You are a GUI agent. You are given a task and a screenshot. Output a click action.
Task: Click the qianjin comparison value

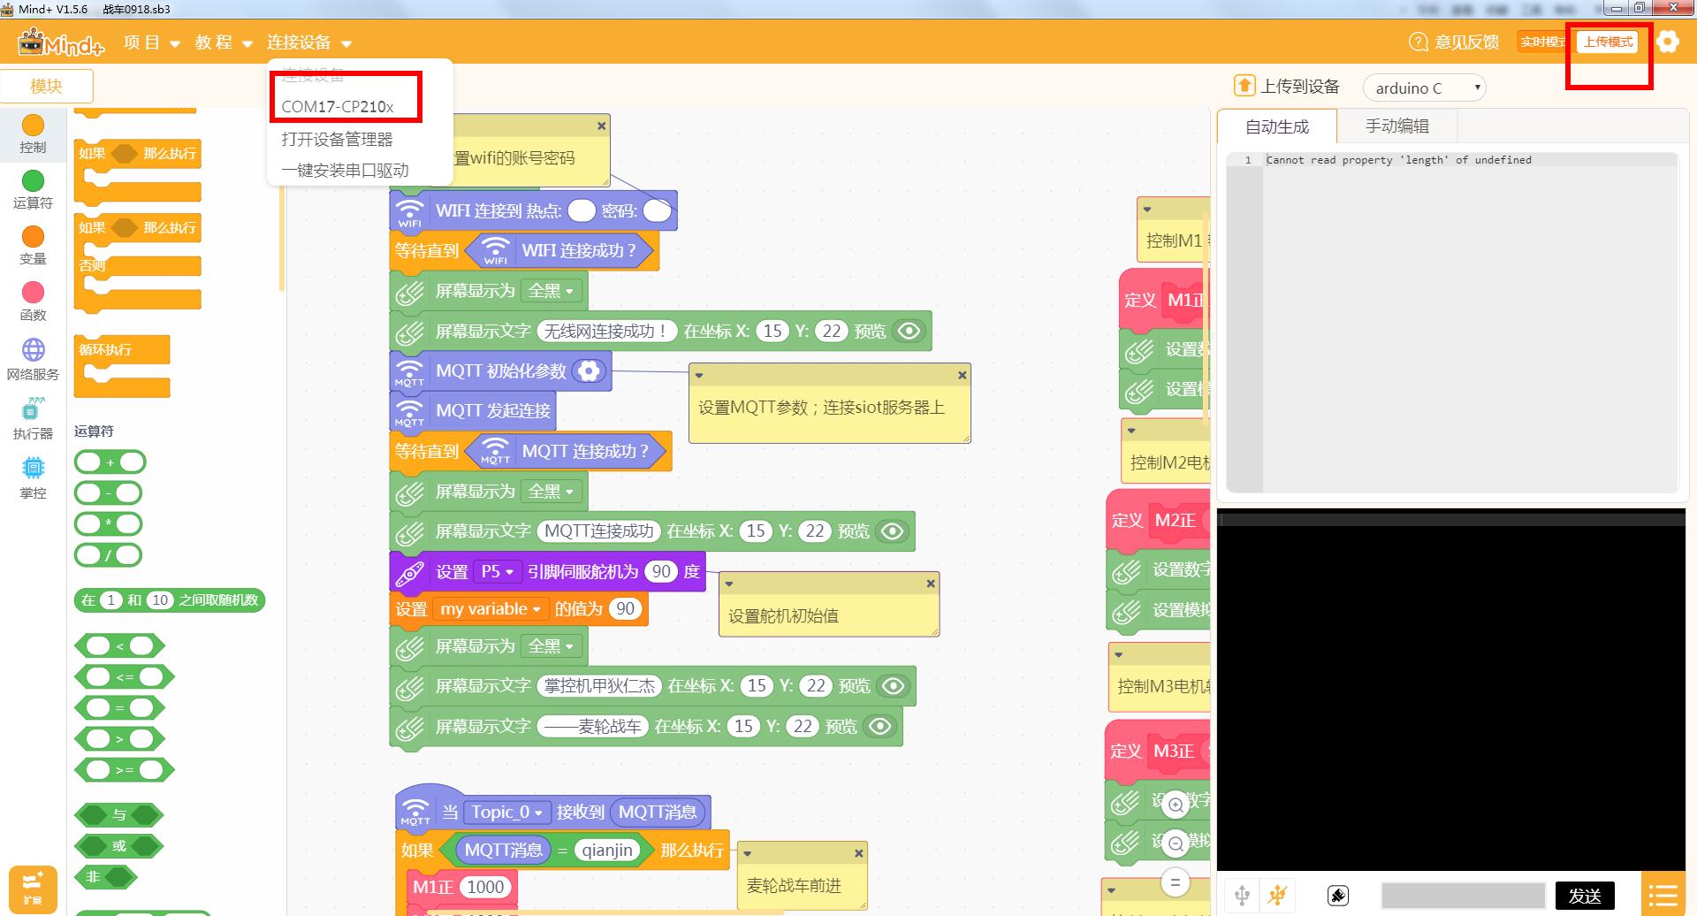[606, 851]
